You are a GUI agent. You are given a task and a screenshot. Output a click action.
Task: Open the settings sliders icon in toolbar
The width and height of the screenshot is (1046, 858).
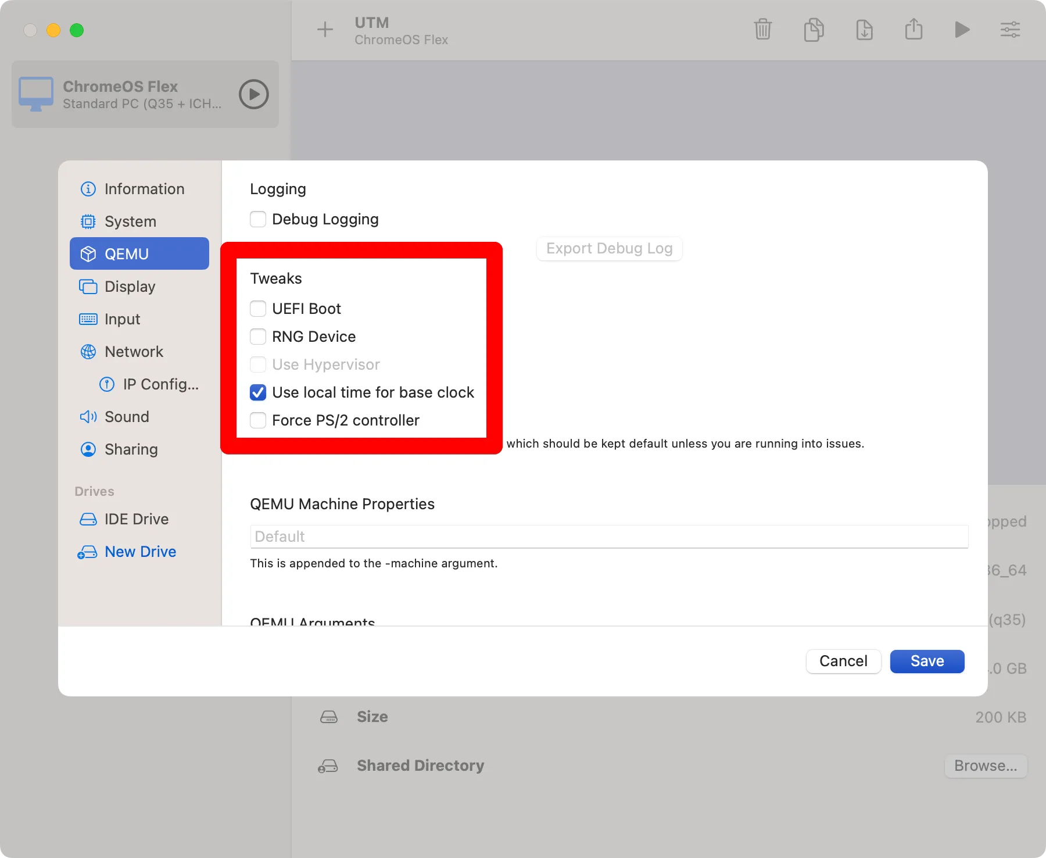pos(1010,29)
